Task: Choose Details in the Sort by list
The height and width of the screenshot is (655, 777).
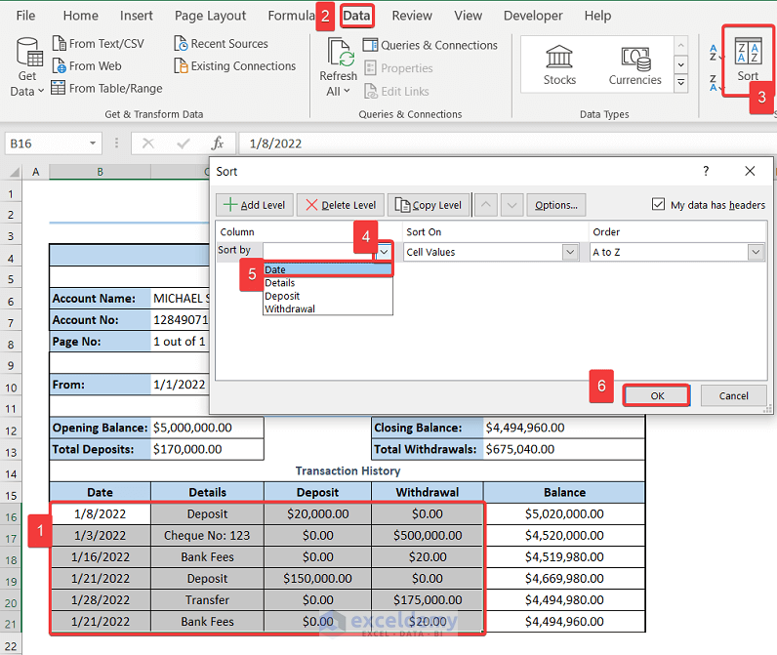Action: (328, 283)
